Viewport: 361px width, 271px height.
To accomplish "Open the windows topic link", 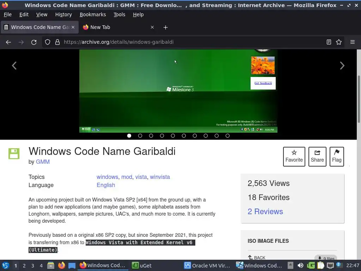I will coord(107,177).
